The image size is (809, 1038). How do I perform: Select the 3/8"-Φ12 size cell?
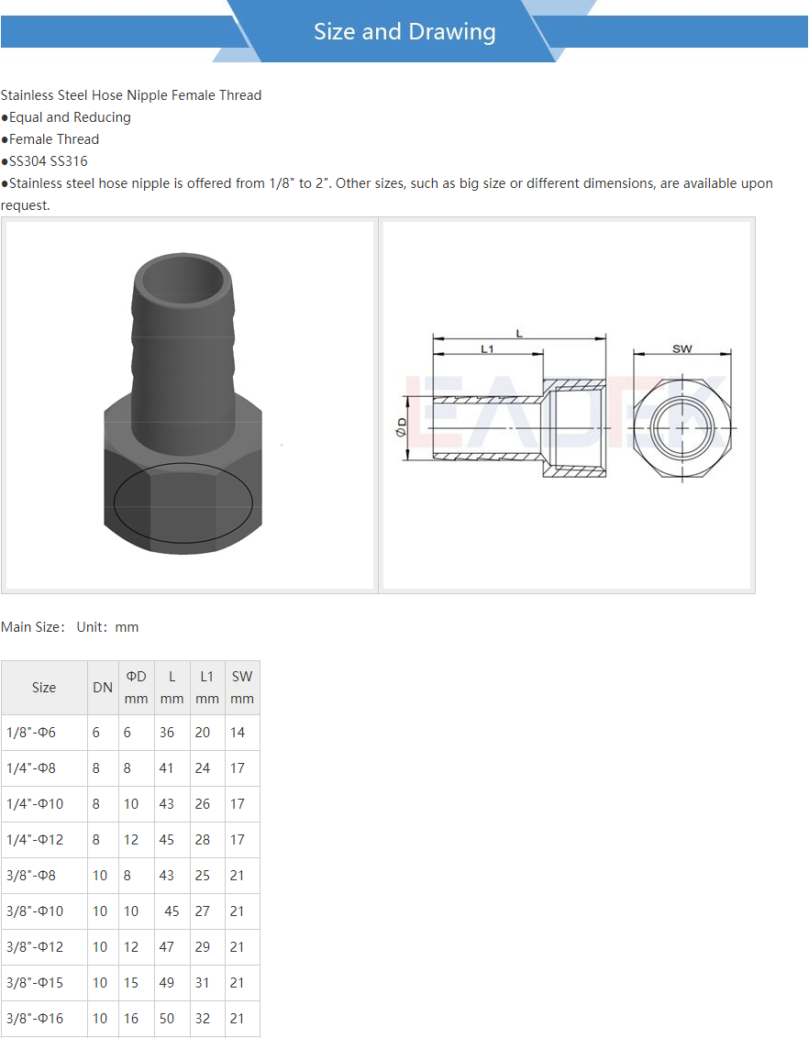pos(44,946)
